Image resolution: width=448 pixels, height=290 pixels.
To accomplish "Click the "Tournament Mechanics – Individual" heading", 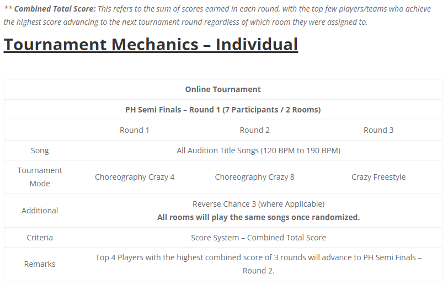I will click(151, 45).
